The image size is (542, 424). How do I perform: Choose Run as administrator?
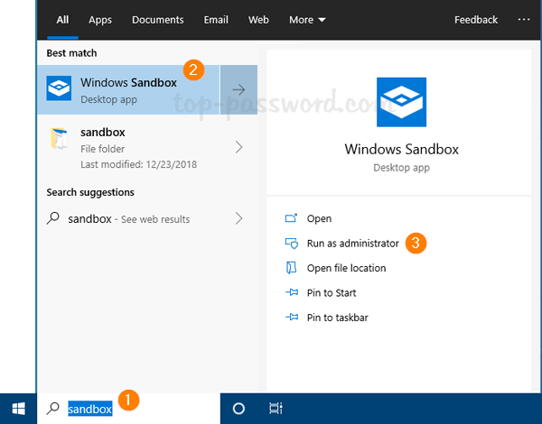pyautogui.click(x=352, y=244)
